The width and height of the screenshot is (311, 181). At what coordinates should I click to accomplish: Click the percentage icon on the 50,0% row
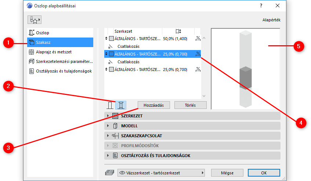(198, 38)
